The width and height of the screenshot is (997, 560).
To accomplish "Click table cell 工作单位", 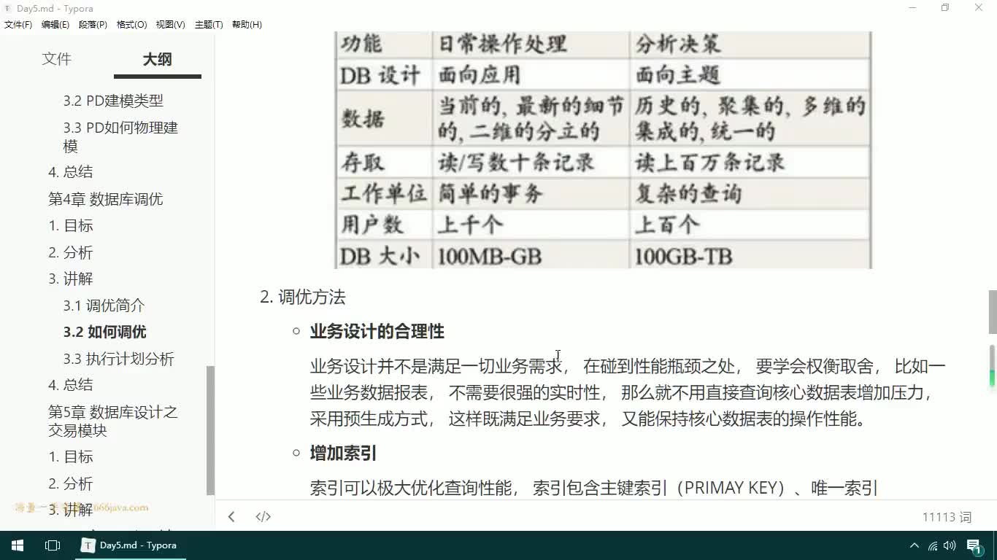I will 384,194.
